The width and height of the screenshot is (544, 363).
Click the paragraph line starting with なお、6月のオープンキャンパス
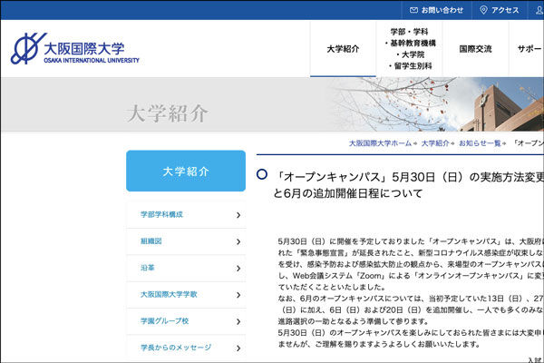point(411,299)
